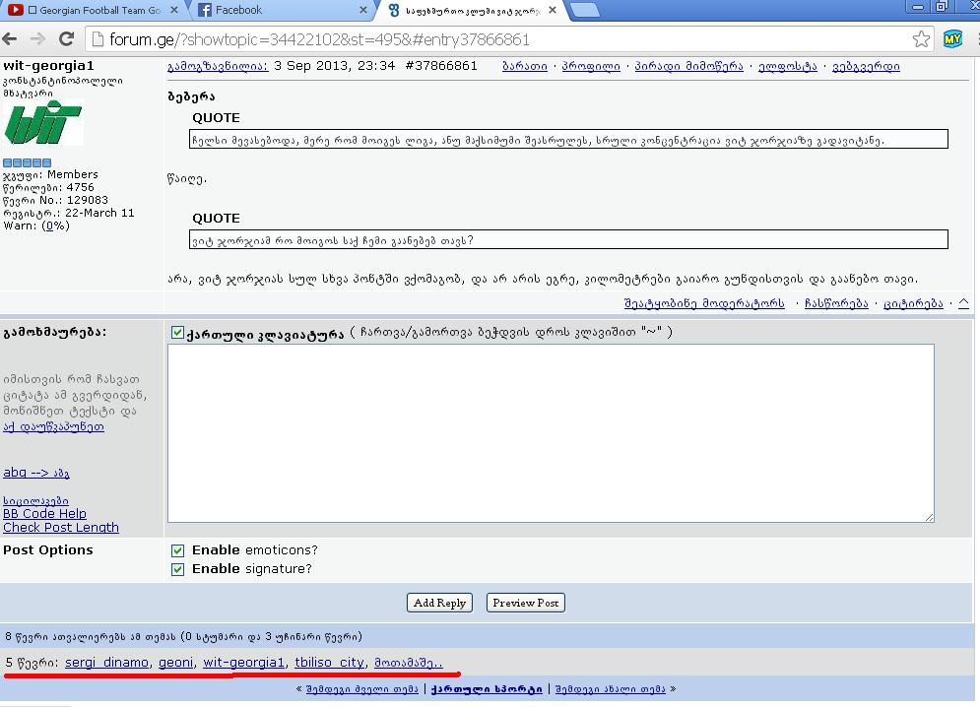The image size is (980, 707).
Task: Go to the newer topic link at bottom
Action: pos(611,689)
